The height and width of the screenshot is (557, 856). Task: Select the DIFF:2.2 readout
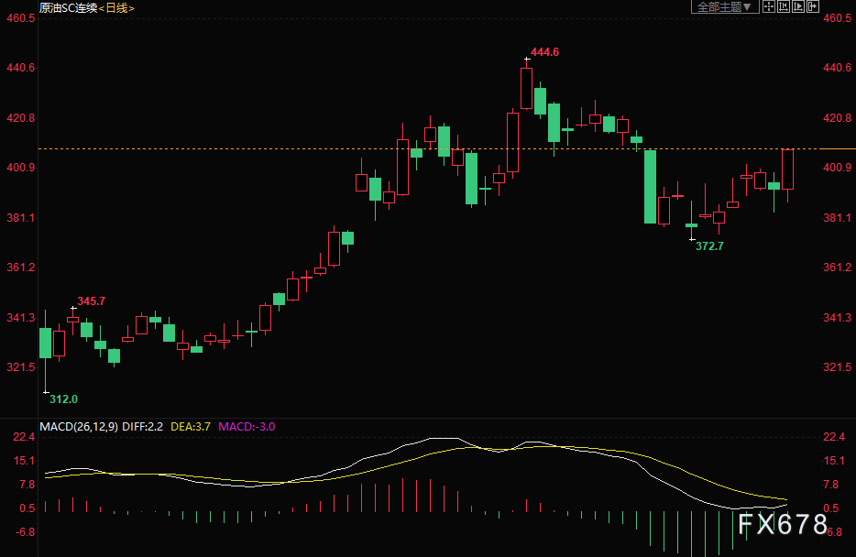click(142, 427)
